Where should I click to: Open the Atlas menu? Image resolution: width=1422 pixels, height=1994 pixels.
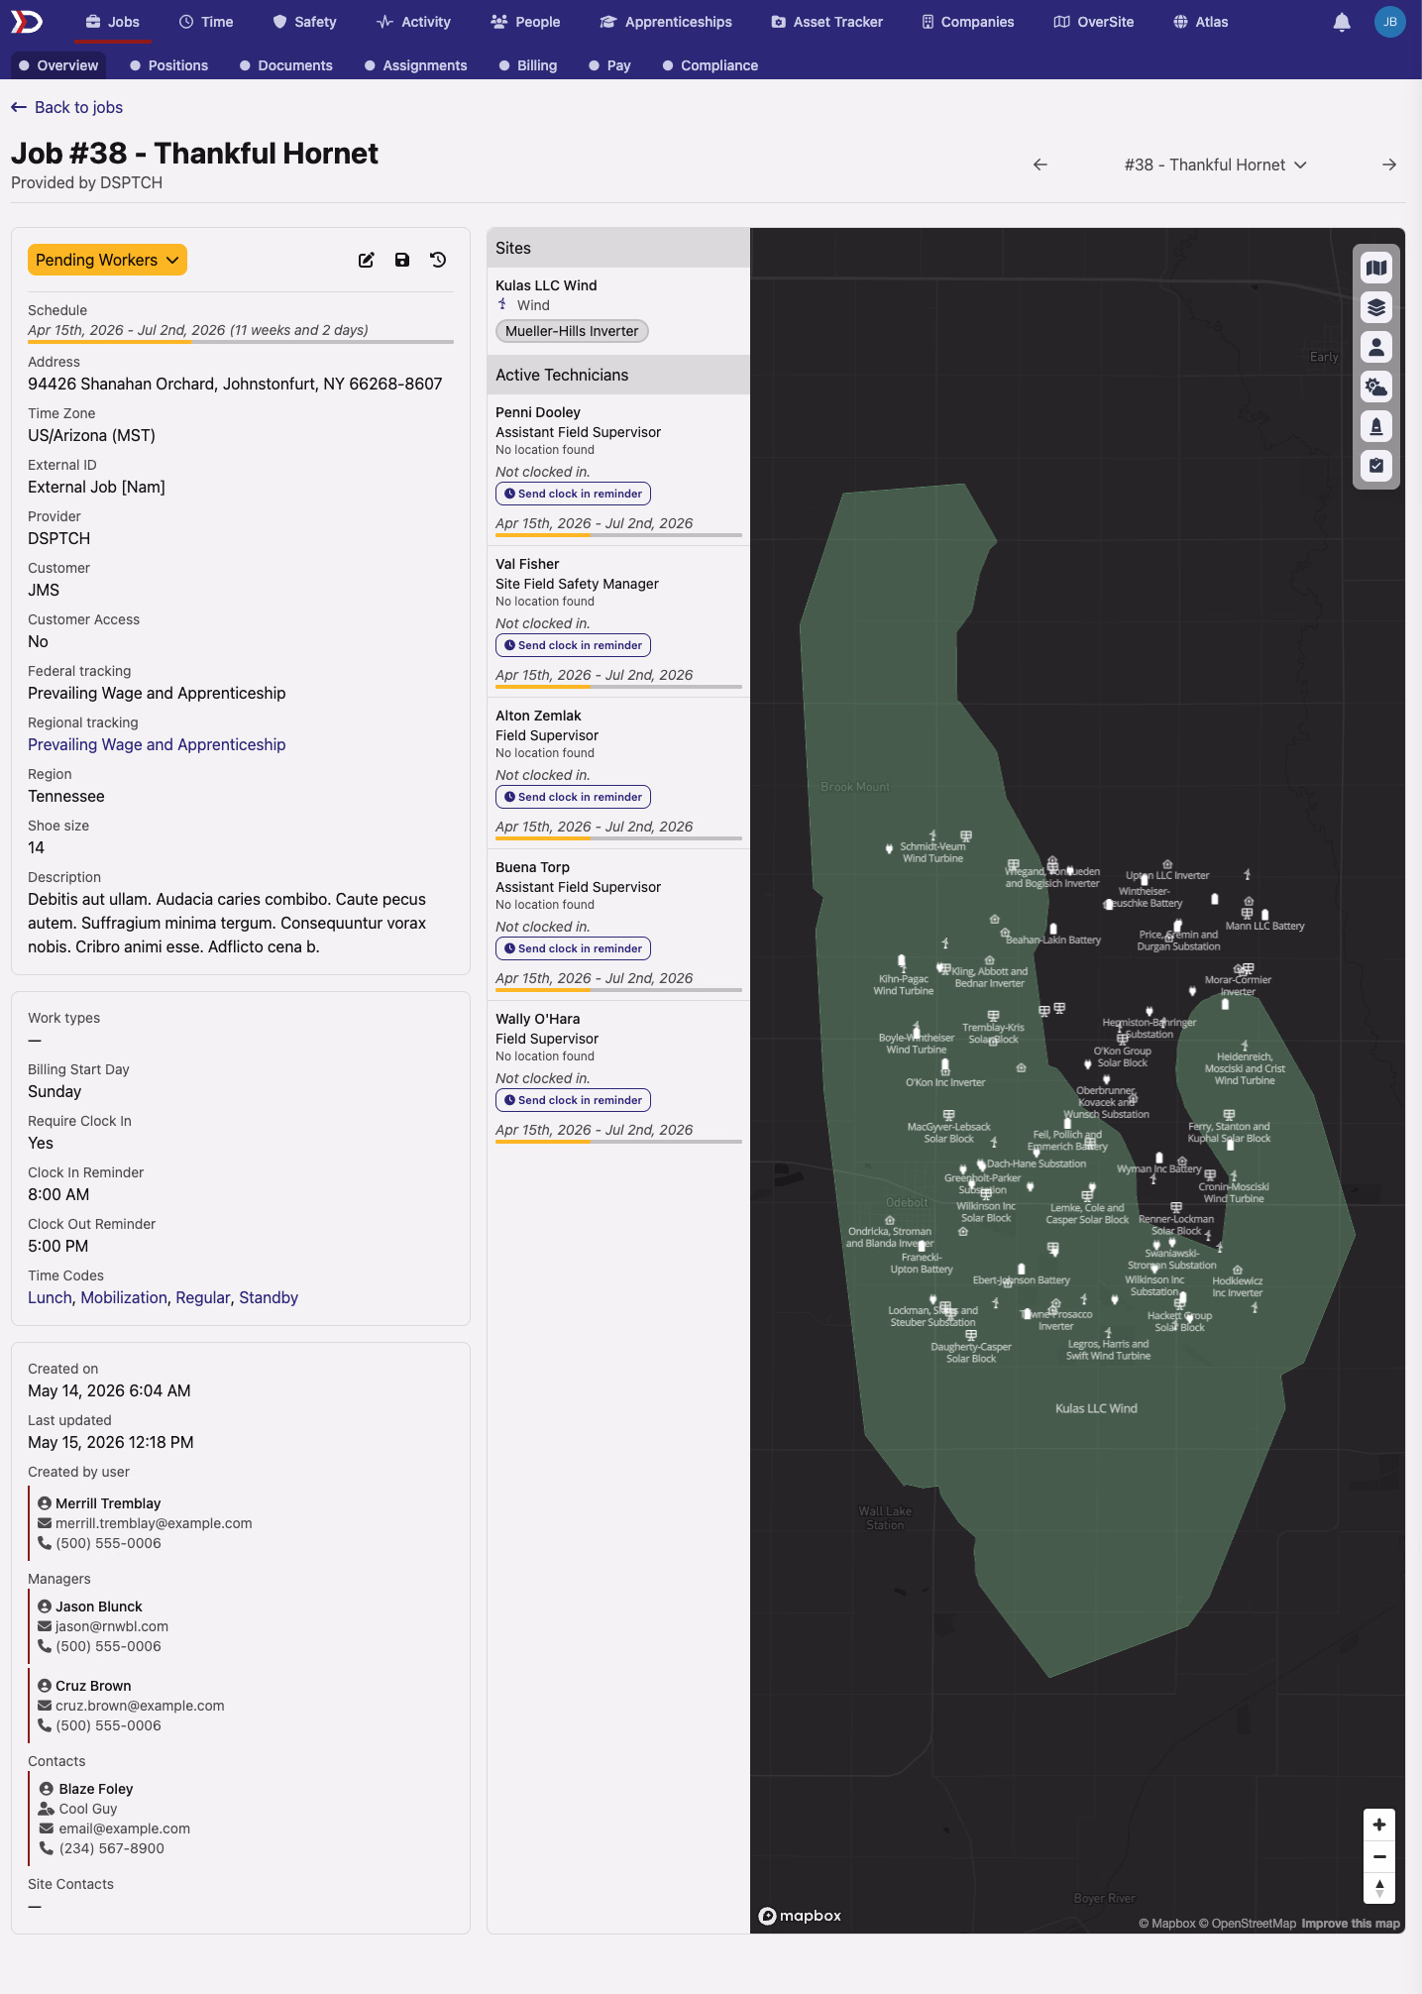coord(1201,22)
